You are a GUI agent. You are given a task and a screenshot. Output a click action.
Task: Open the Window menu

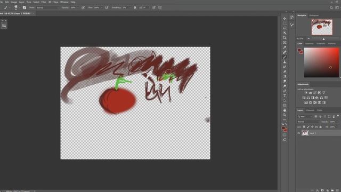click(x=64, y=2)
